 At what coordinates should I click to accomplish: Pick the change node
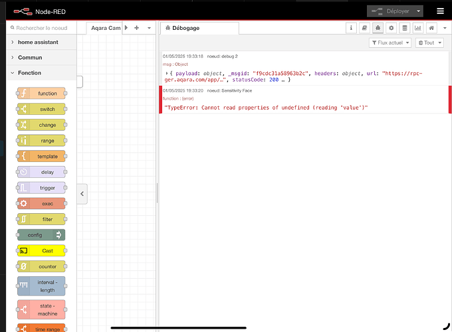click(x=41, y=125)
